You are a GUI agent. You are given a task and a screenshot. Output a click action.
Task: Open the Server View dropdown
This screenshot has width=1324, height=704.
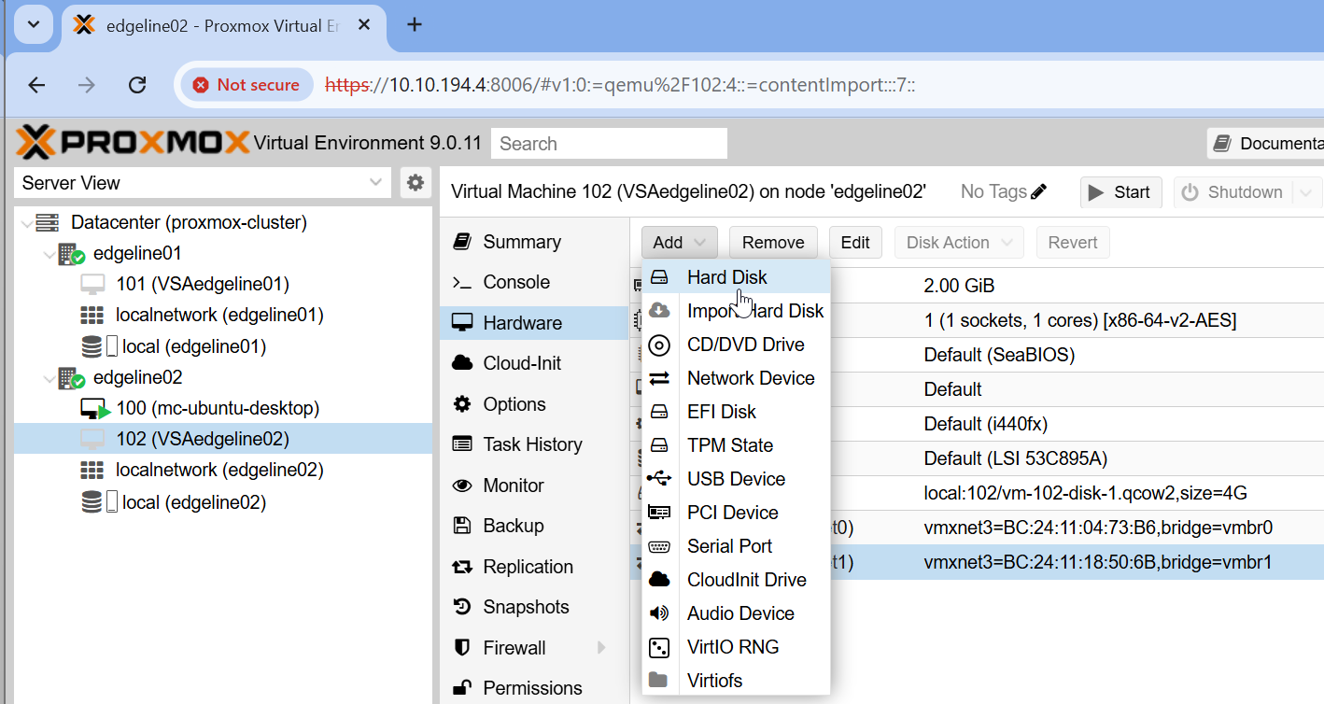pyautogui.click(x=375, y=182)
